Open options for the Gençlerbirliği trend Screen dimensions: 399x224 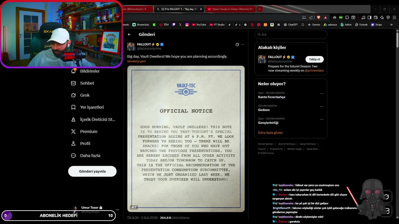point(322,119)
